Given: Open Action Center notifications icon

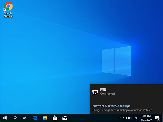Looking at the screenshot, I should [157, 118].
